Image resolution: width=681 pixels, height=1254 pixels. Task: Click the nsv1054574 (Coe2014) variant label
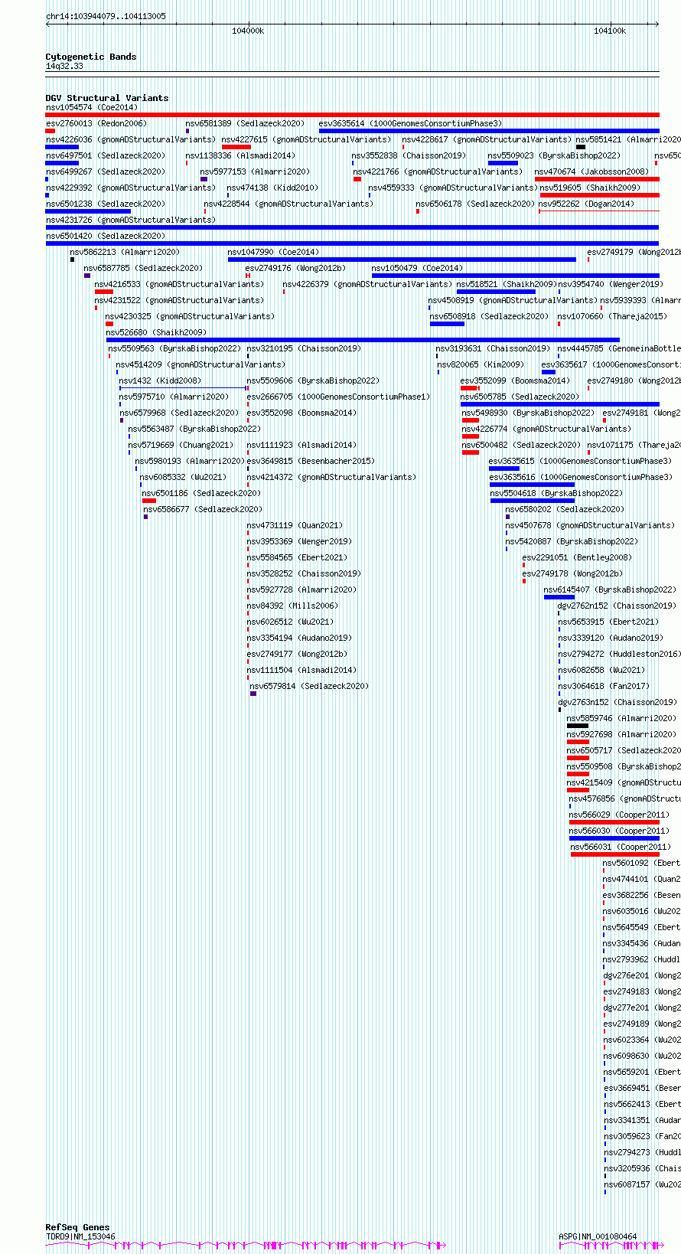pos(91,107)
